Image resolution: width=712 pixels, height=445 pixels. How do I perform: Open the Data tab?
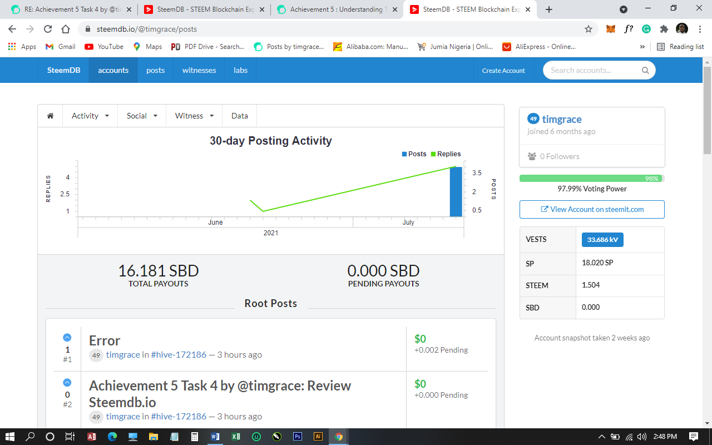pos(240,116)
